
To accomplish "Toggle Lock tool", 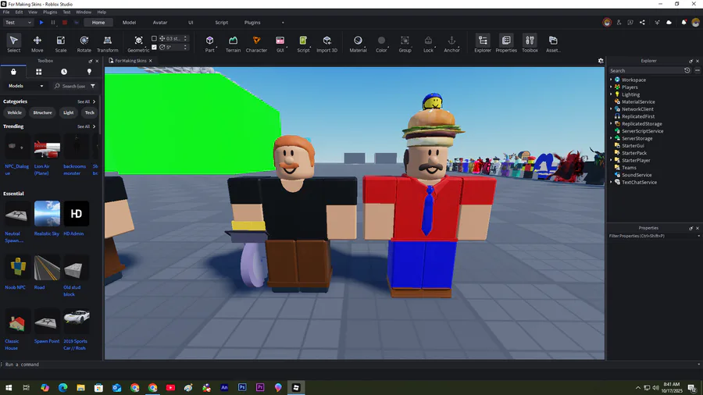I will [428, 44].
